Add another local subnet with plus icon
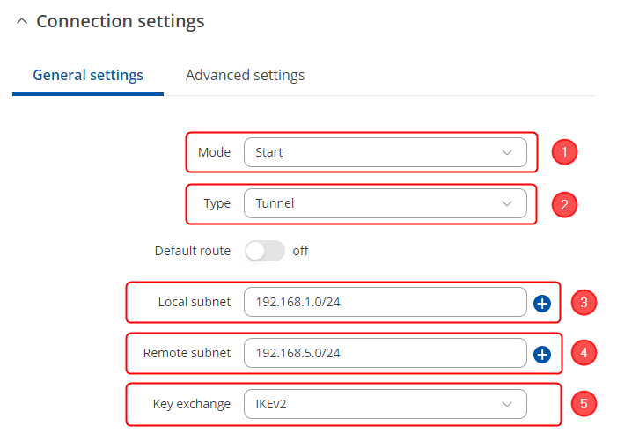617x433 pixels. point(542,304)
